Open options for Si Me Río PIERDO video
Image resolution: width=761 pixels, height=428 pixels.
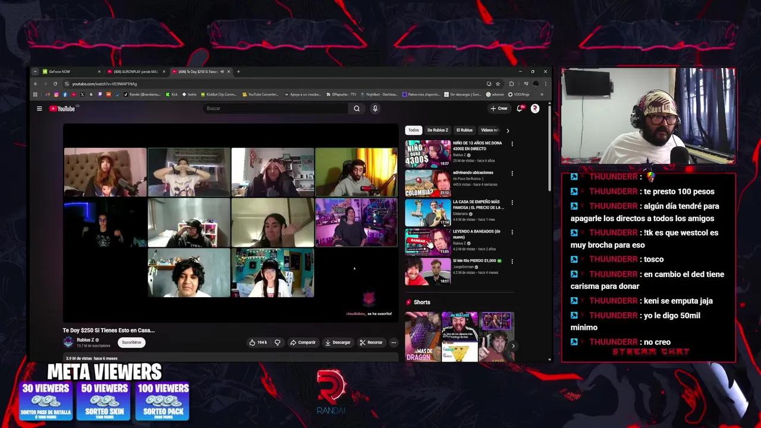click(x=512, y=261)
